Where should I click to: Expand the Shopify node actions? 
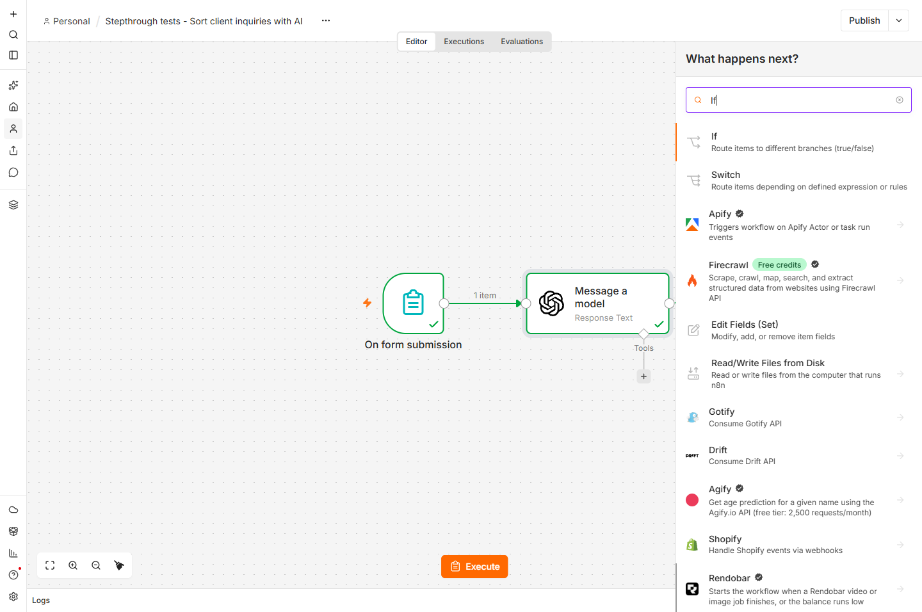pyautogui.click(x=900, y=545)
